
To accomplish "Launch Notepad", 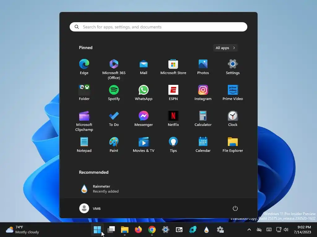I will (84, 145).
